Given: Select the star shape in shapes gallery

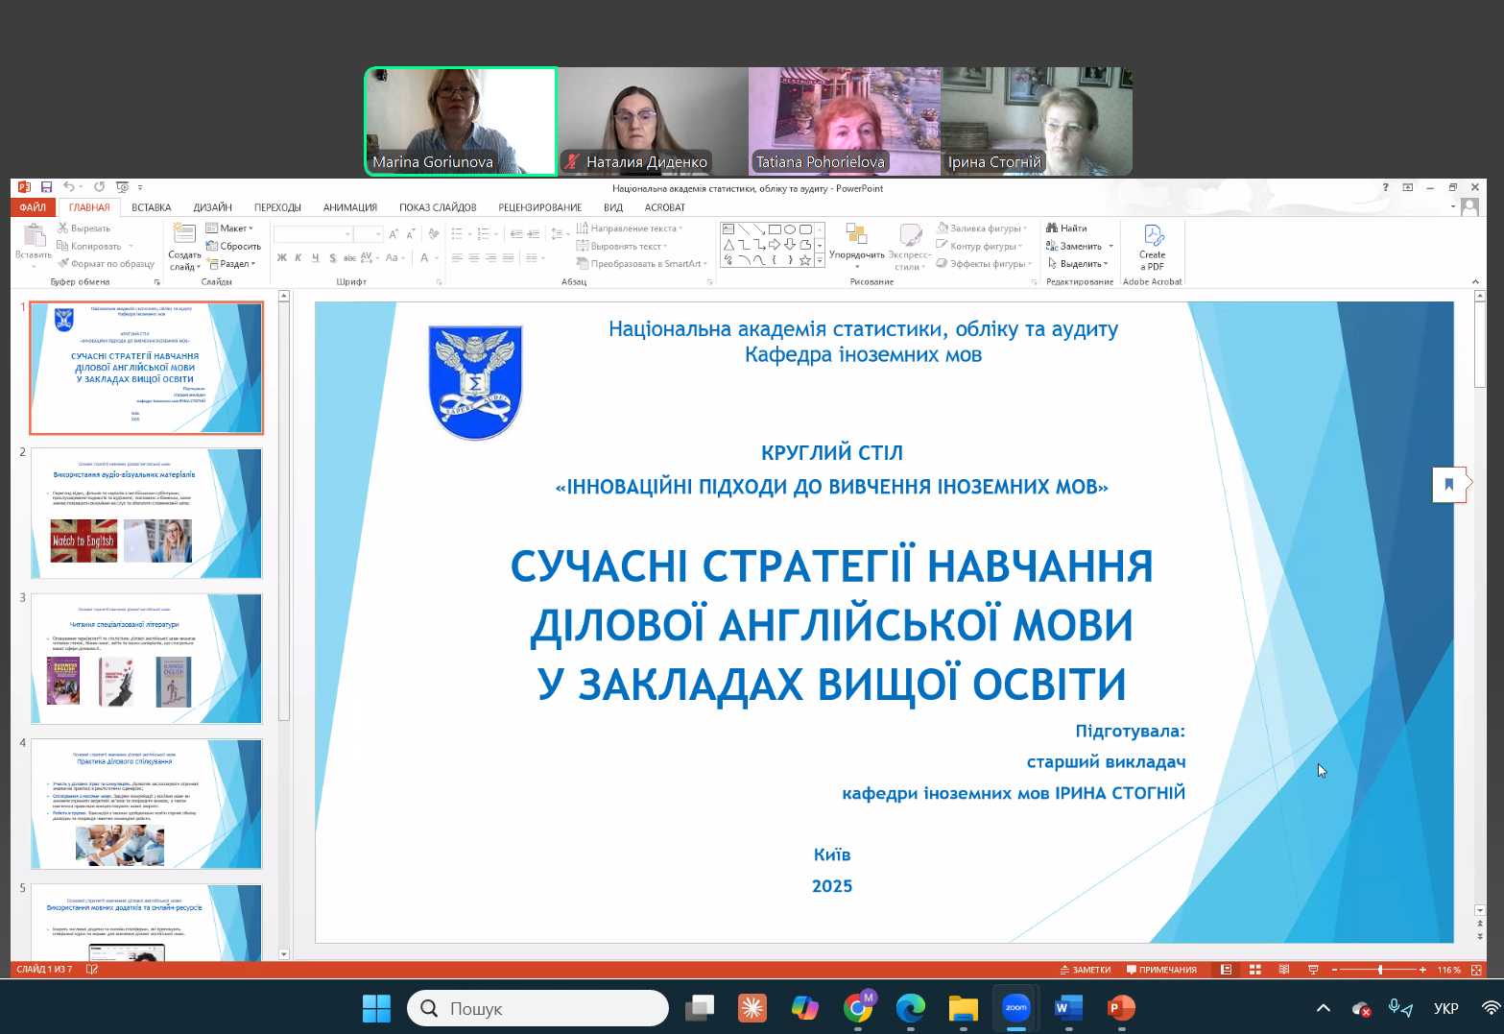Looking at the screenshot, I should [805, 260].
